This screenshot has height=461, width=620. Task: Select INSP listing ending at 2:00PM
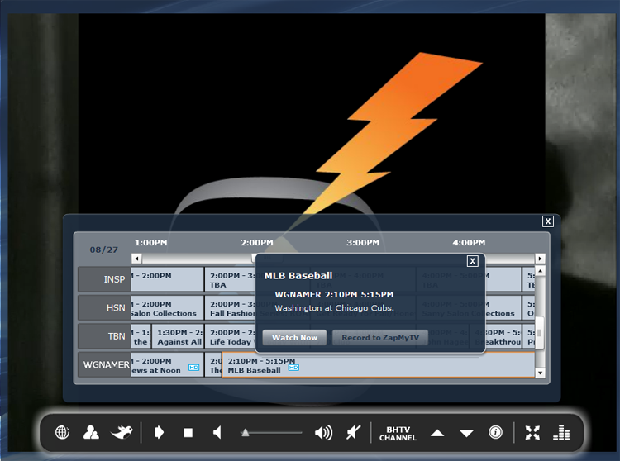[x=167, y=280]
